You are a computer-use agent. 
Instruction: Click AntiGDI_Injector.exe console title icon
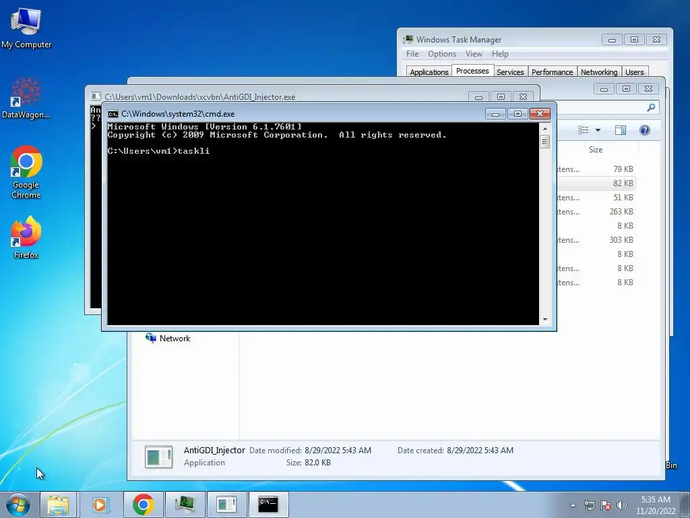click(96, 96)
